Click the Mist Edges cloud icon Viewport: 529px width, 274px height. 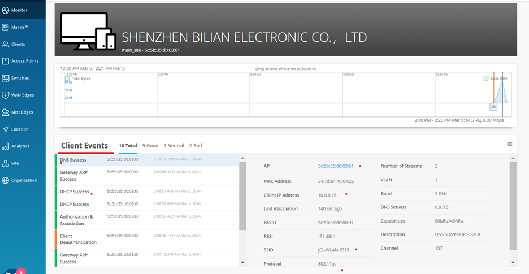pos(6,112)
